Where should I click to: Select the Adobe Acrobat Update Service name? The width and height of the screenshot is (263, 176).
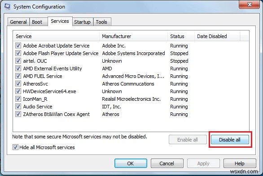[56, 46]
